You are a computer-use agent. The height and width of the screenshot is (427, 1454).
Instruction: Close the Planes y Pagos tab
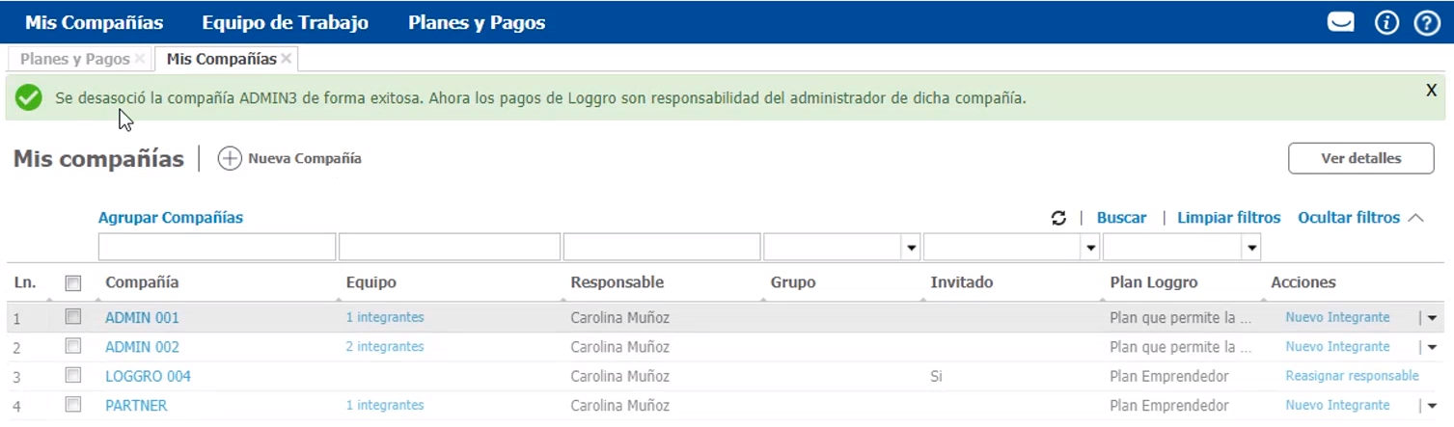point(140,59)
